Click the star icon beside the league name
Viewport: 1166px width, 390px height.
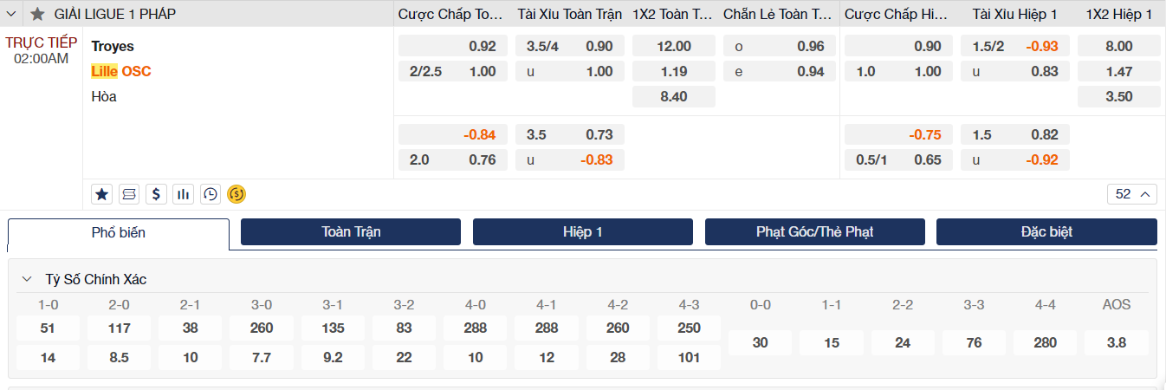37,14
